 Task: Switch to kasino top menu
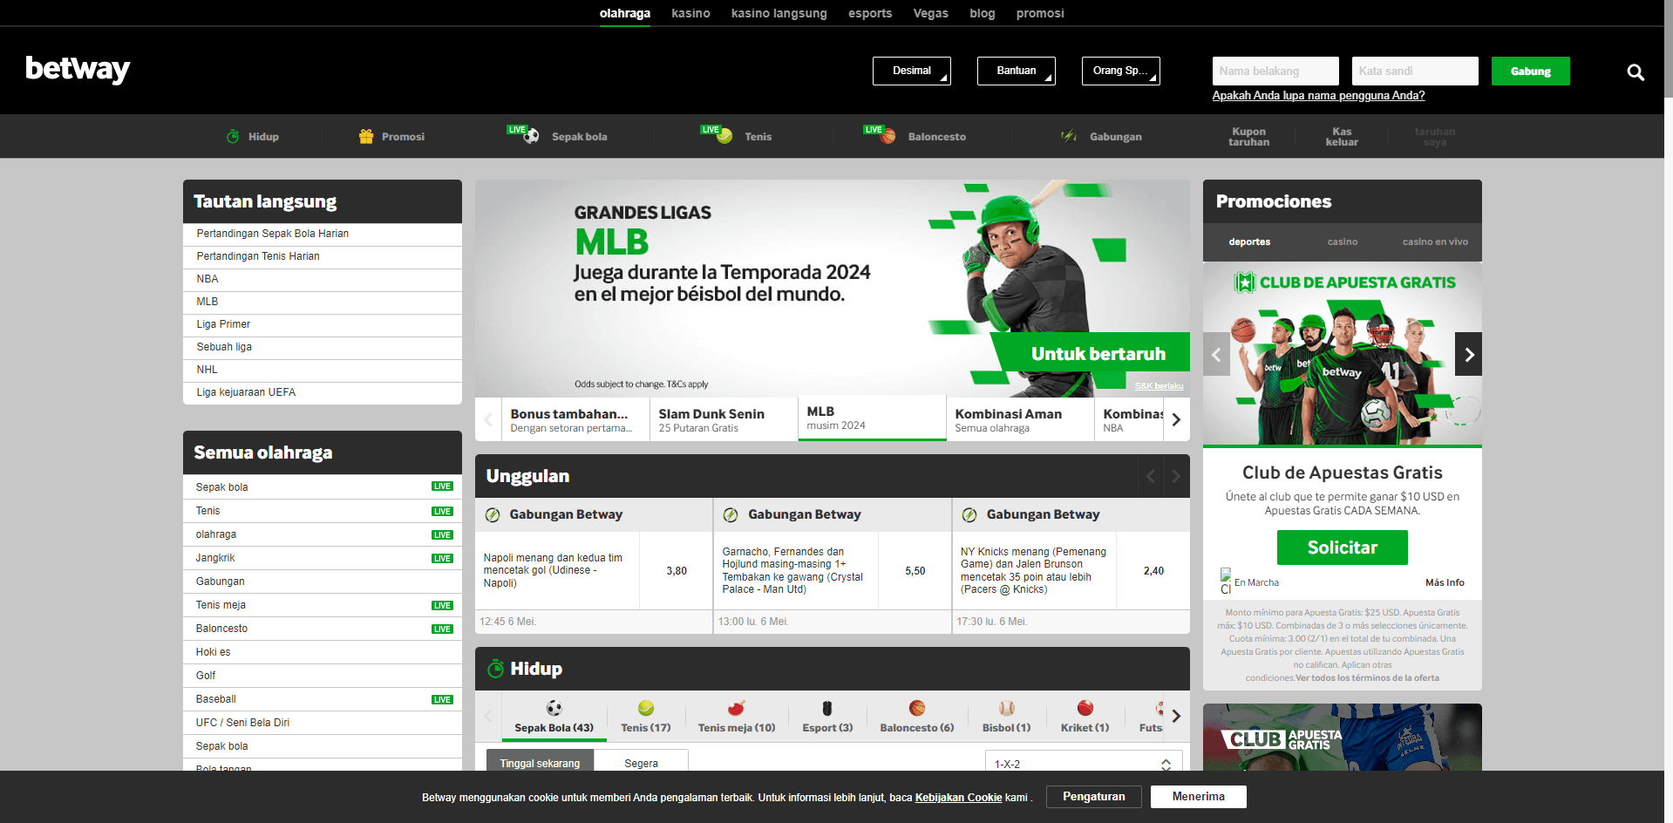click(690, 13)
